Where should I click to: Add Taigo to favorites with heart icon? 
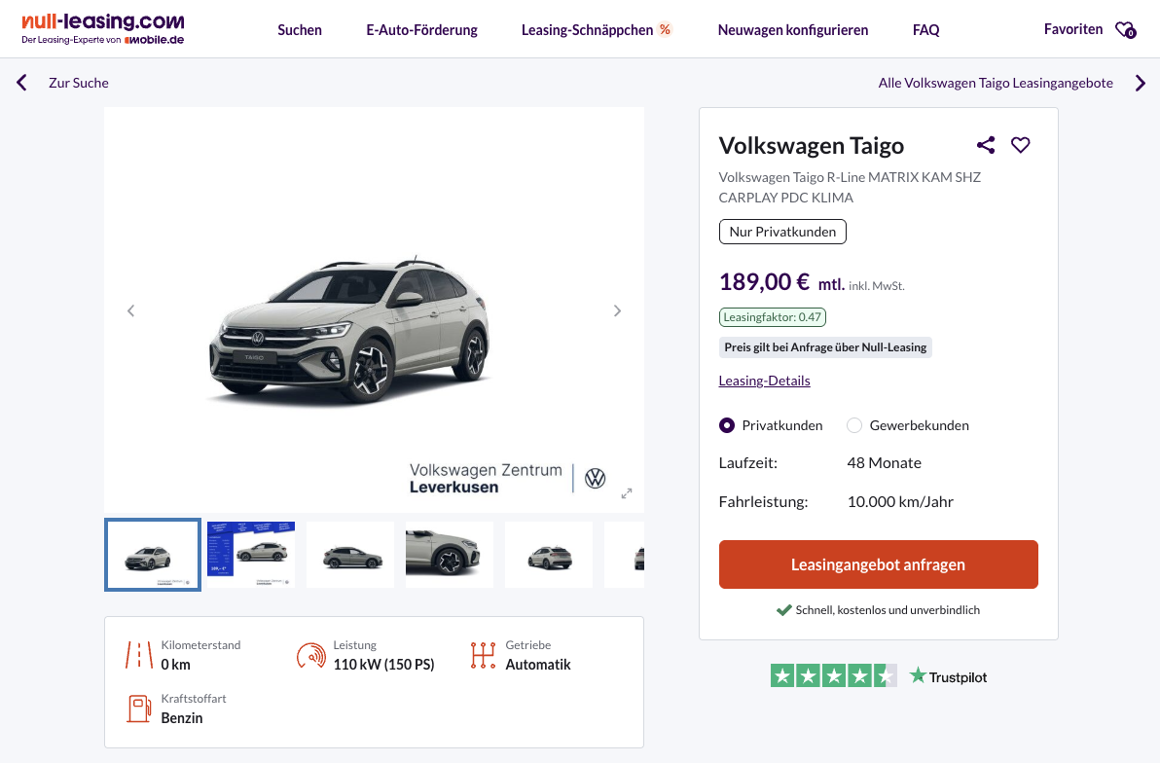coord(1020,145)
